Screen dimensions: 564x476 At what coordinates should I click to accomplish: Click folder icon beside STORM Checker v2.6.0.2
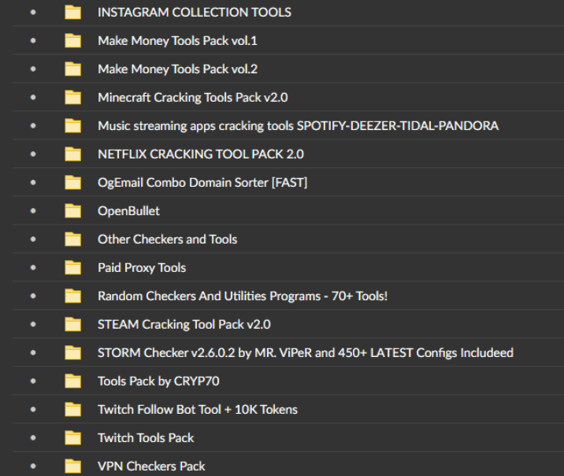click(x=72, y=353)
